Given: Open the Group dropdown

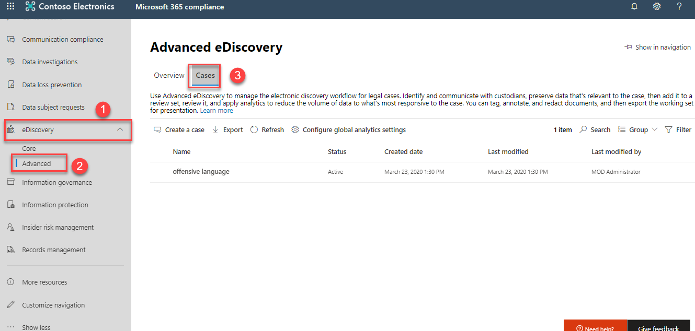Looking at the screenshot, I should click(x=637, y=129).
